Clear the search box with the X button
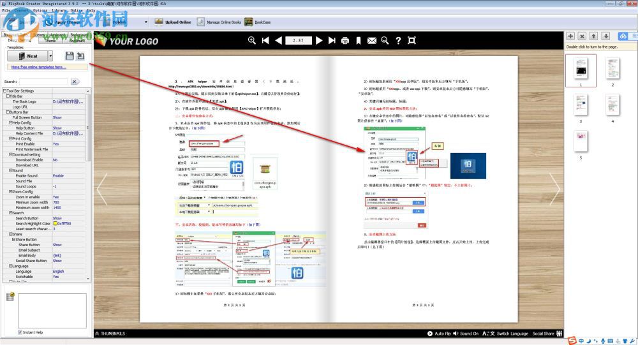The height and width of the screenshot is (345, 638). (x=75, y=82)
